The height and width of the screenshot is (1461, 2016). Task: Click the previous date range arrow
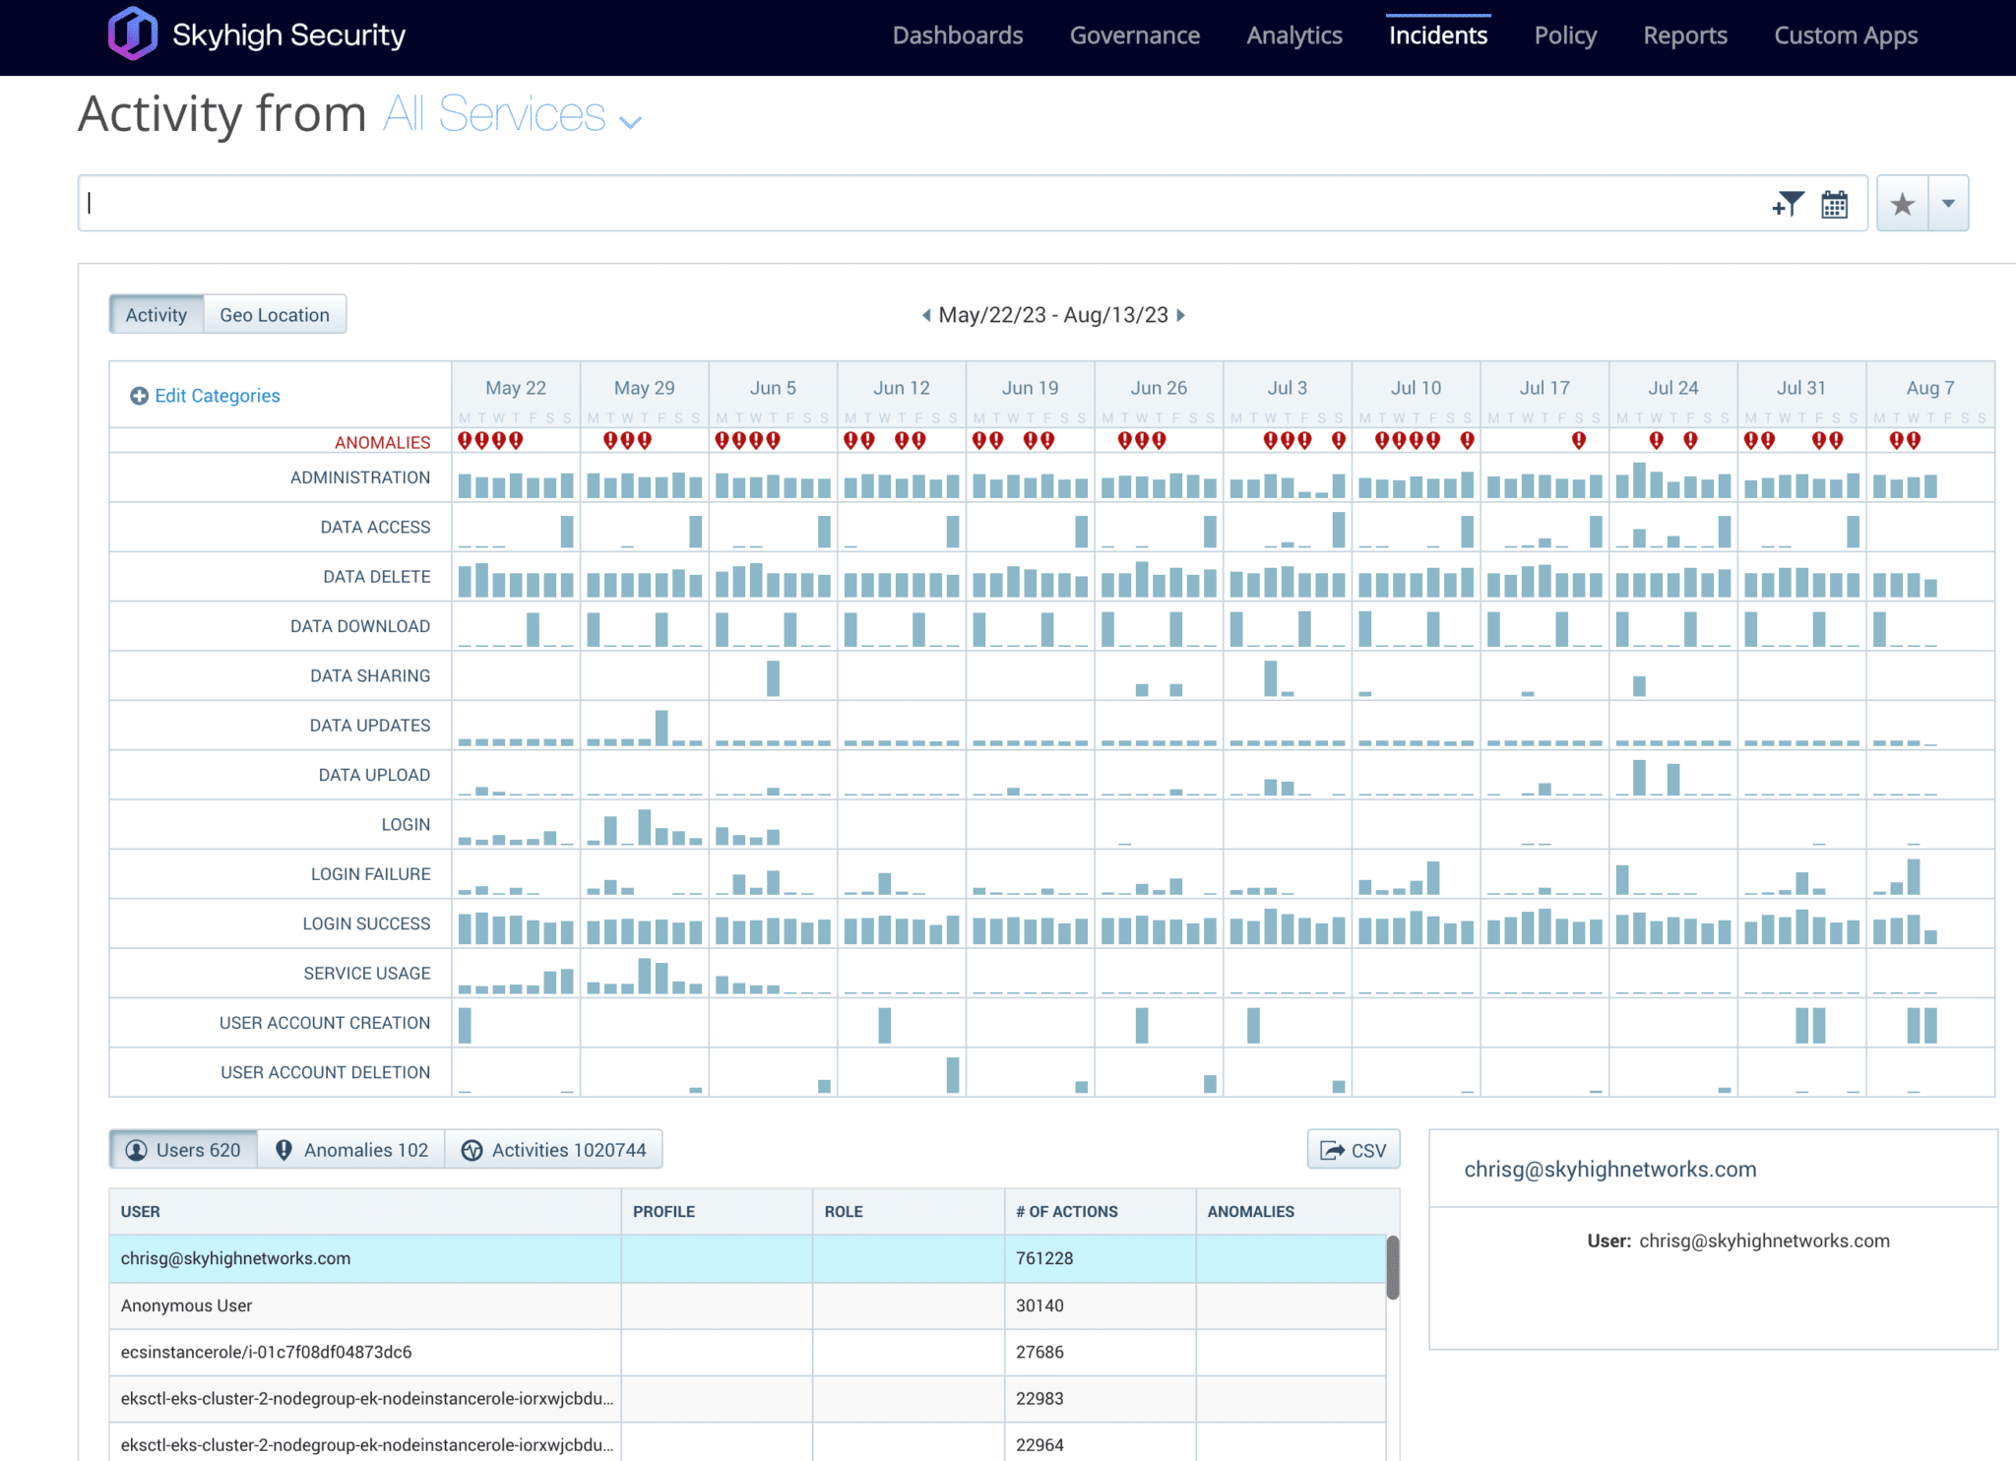coord(923,315)
